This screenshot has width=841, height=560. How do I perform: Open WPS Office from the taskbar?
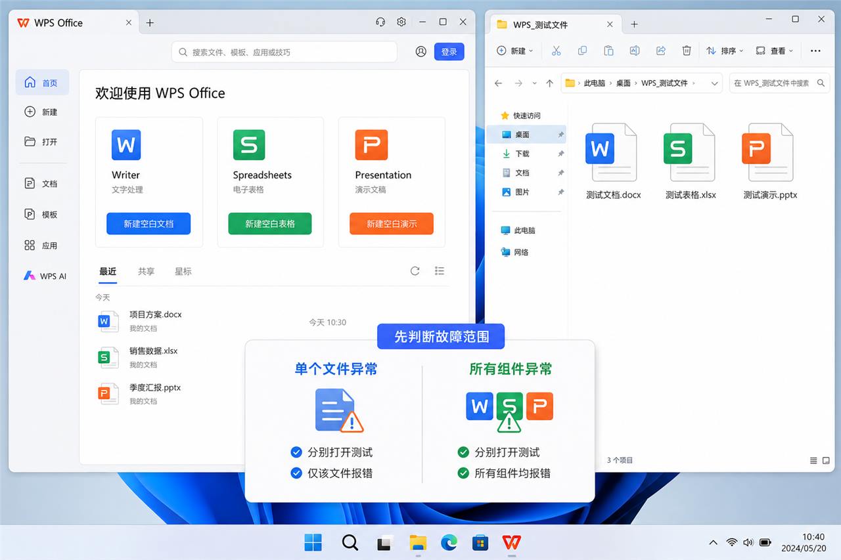coord(512,542)
